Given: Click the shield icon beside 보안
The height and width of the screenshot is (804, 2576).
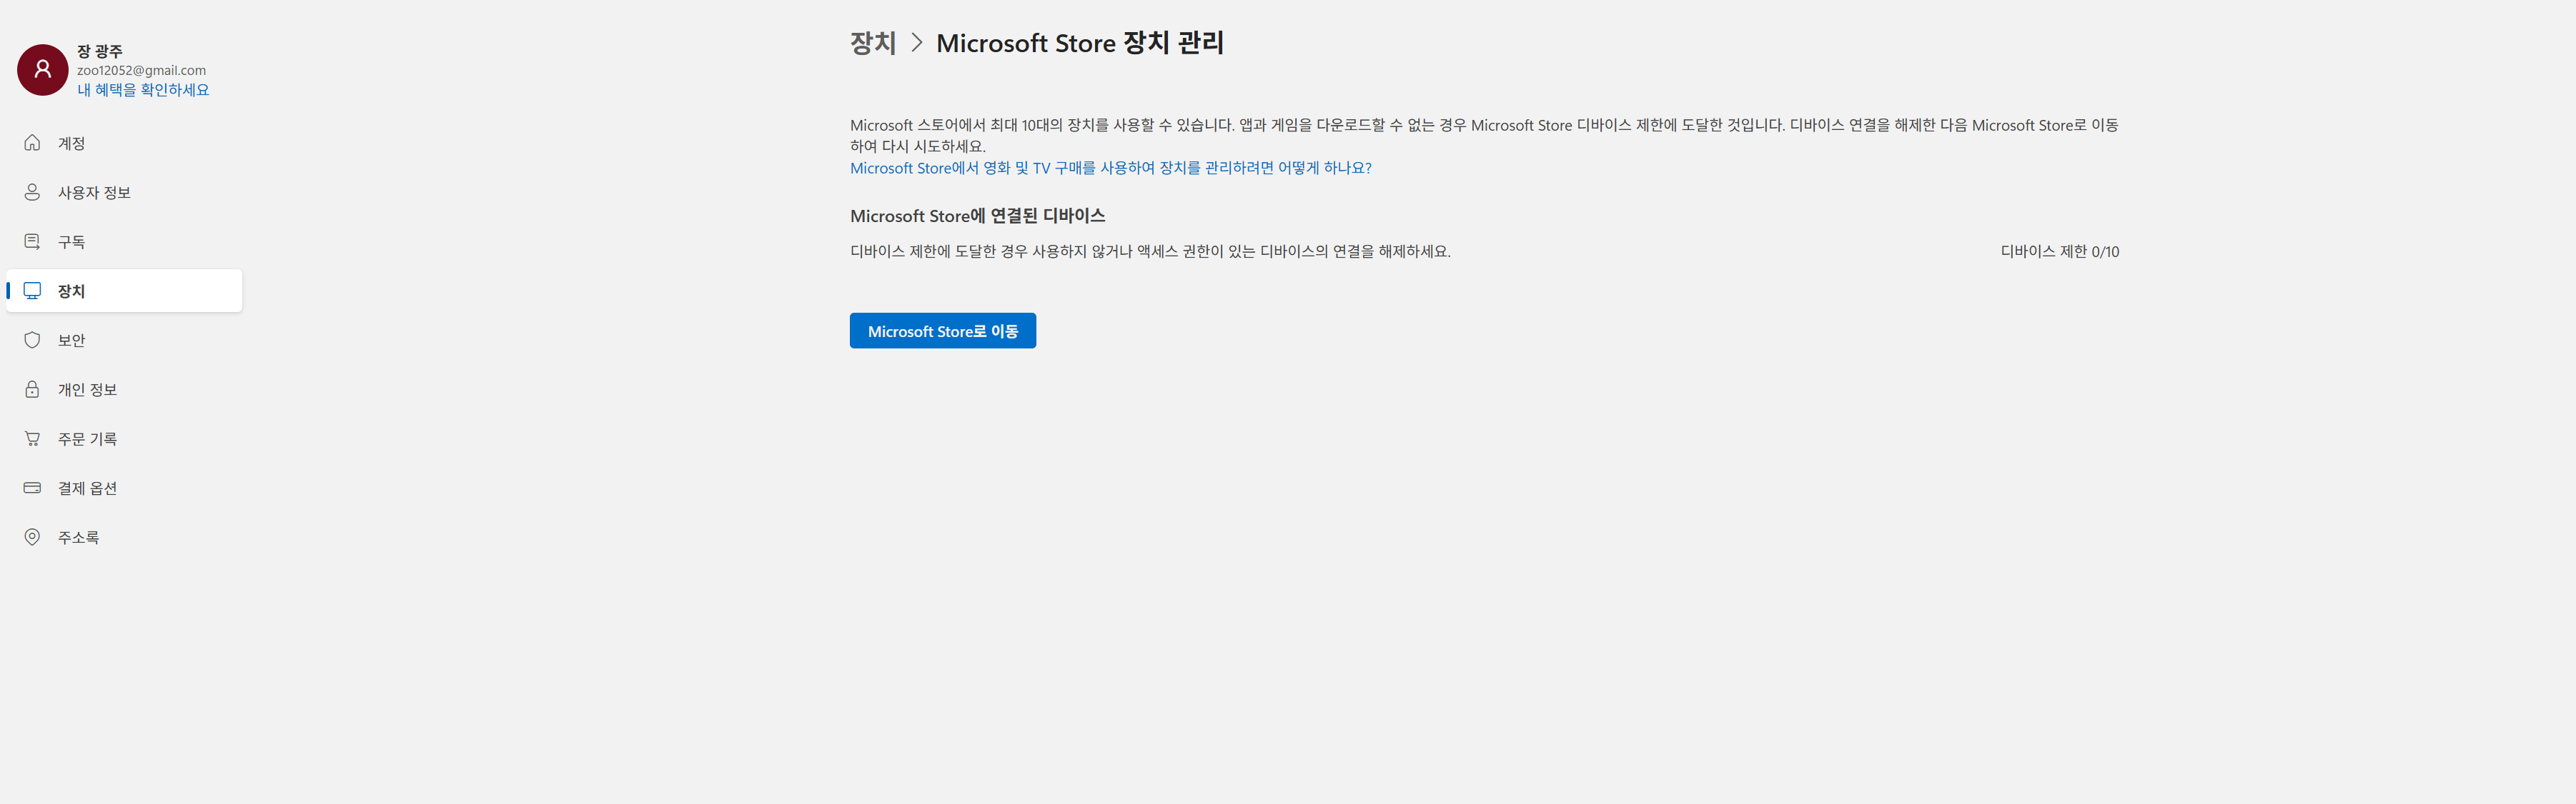Looking at the screenshot, I should coord(32,340).
